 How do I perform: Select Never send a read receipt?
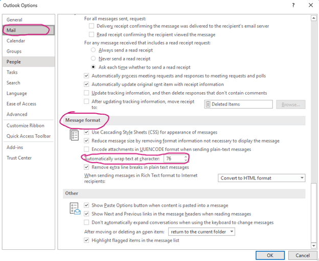click(x=93, y=58)
